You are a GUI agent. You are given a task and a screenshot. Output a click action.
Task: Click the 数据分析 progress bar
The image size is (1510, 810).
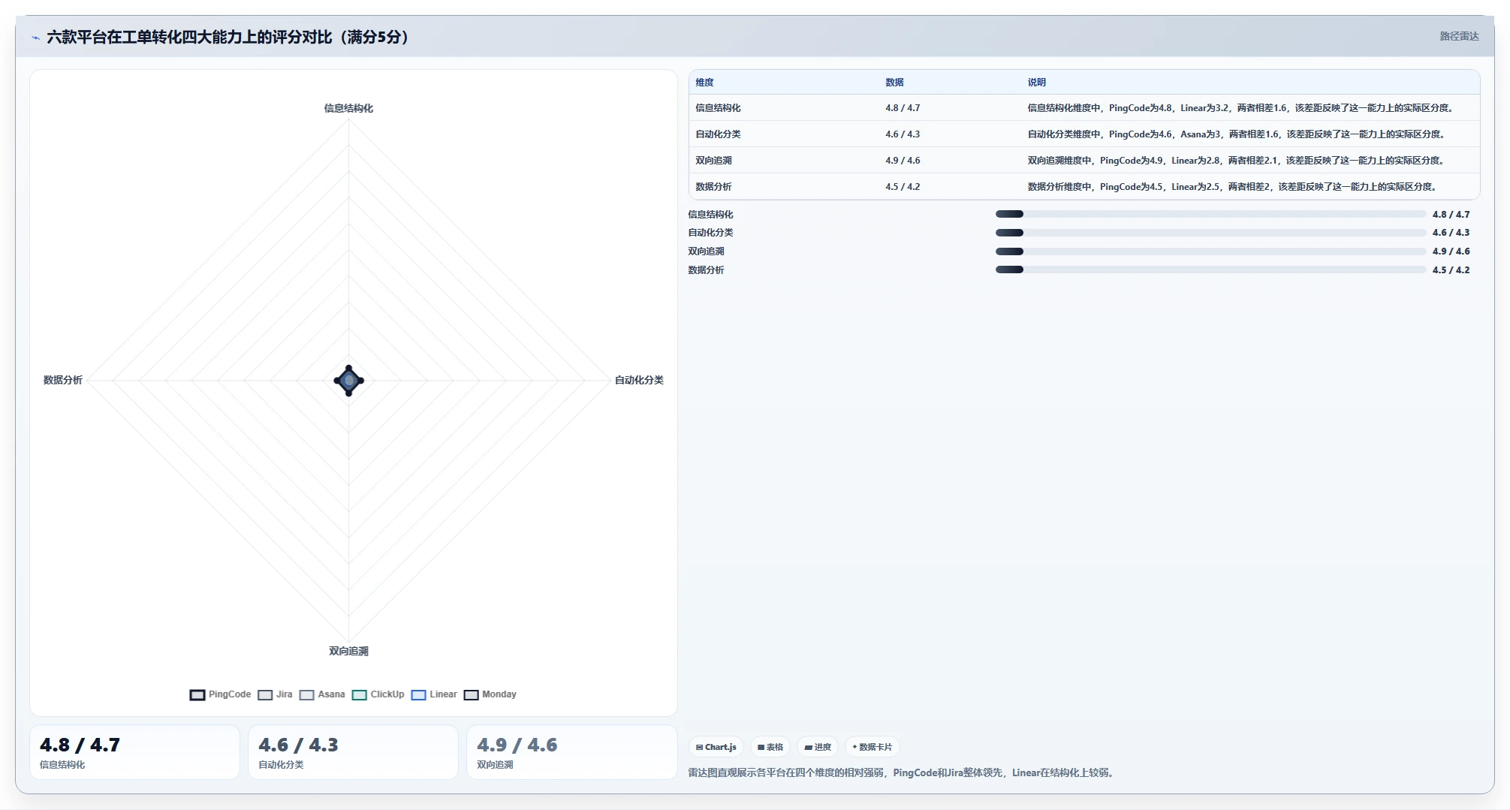point(1210,269)
